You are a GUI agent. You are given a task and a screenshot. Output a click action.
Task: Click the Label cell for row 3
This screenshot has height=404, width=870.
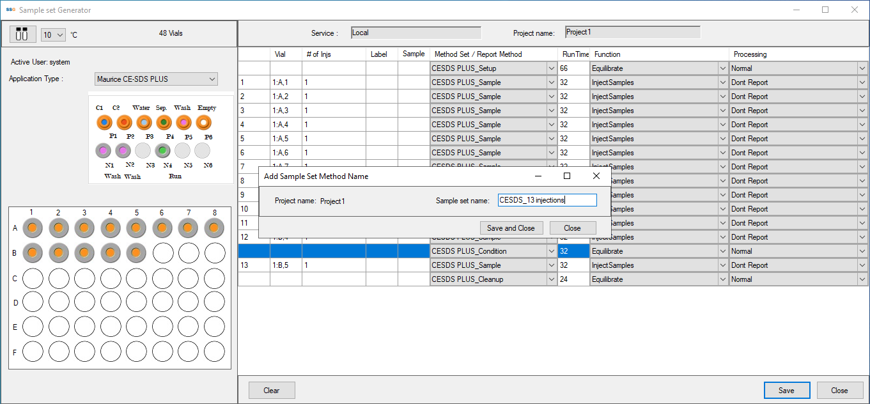[x=382, y=111]
